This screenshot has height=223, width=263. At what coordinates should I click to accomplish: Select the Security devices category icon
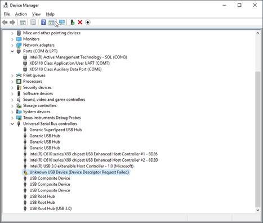[19, 87]
